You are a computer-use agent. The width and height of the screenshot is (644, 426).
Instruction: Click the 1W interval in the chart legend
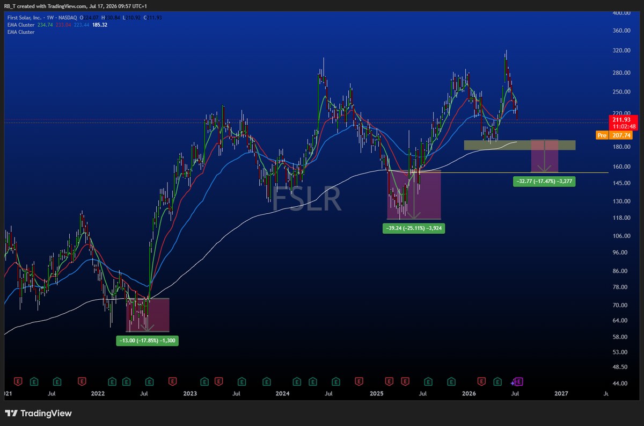click(x=50, y=18)
